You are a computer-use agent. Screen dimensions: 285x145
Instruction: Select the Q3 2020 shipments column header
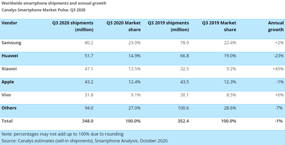pyautogui.click(x=73, y=26)
